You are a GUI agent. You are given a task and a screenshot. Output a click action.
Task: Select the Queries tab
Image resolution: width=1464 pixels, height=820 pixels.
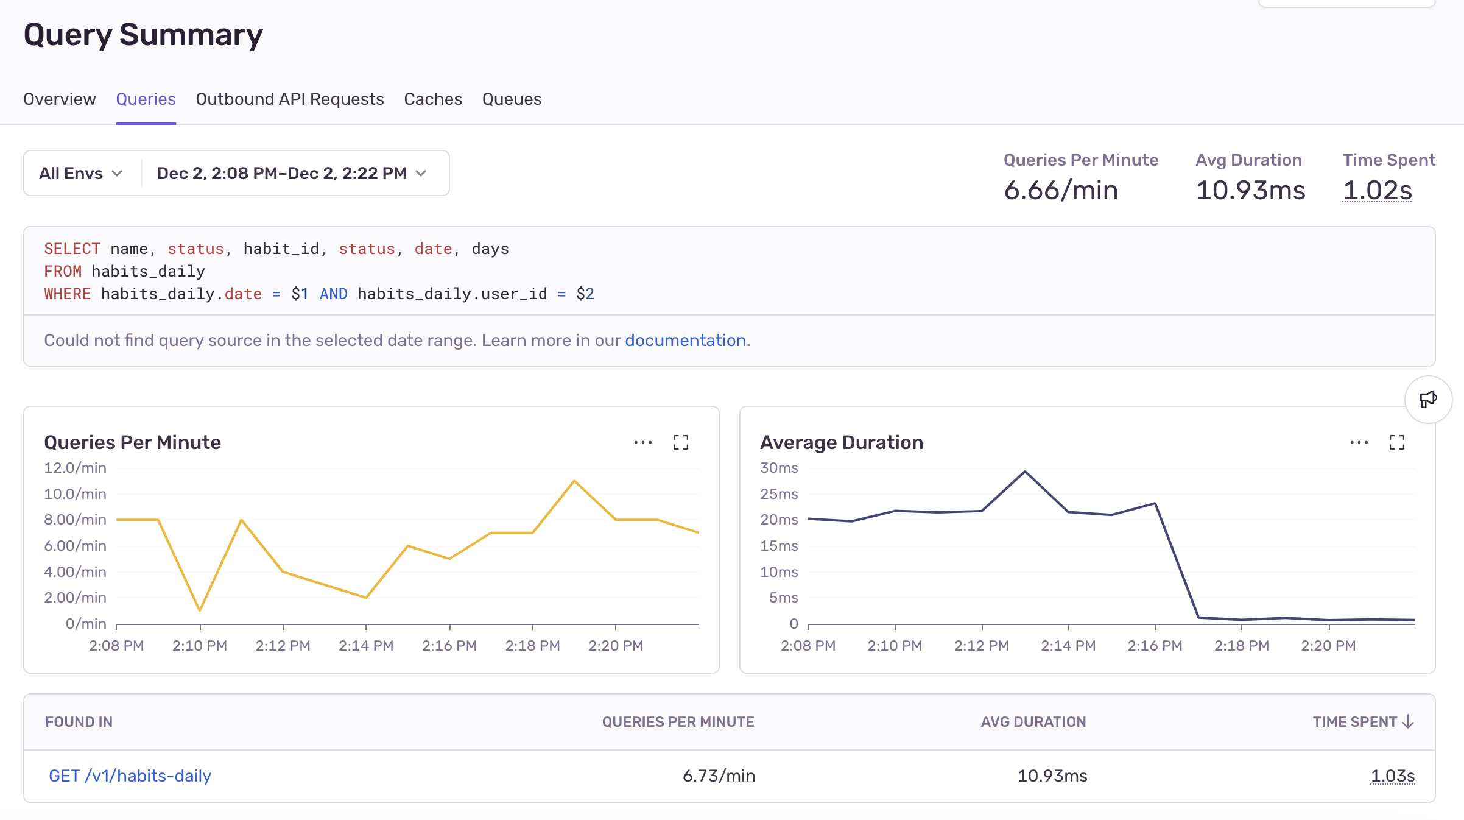pos(146,99)
